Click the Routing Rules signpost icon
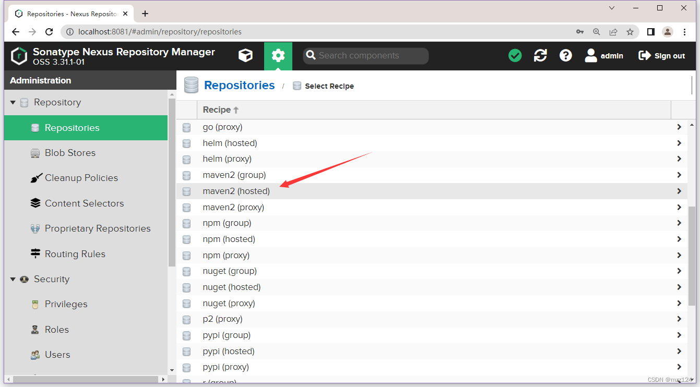700x387 pixels. coord(35,254)
